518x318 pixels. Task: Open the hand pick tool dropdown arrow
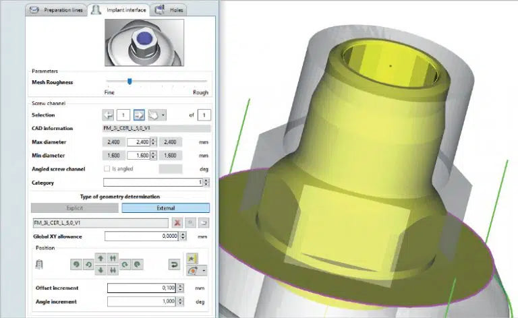click(x=164, y=115)
